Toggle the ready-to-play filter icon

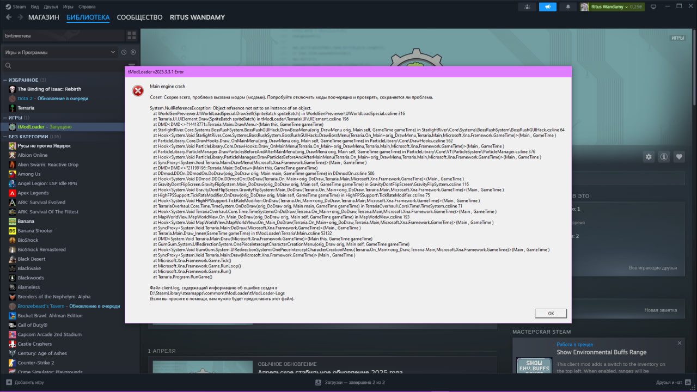pyautogui.click(x=133, y=52)
